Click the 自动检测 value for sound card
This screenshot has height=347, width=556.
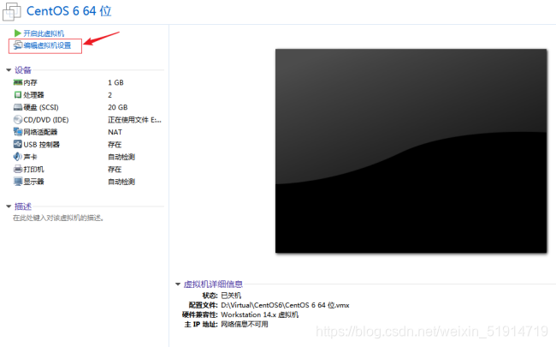[121, 157]
